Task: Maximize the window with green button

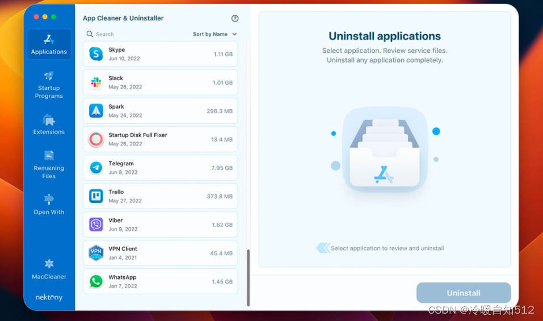Action: (54, 16)
